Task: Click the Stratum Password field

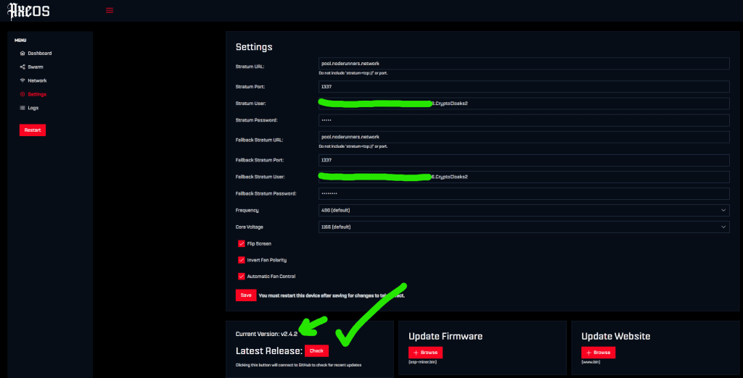Action: [x=524, y=120]
